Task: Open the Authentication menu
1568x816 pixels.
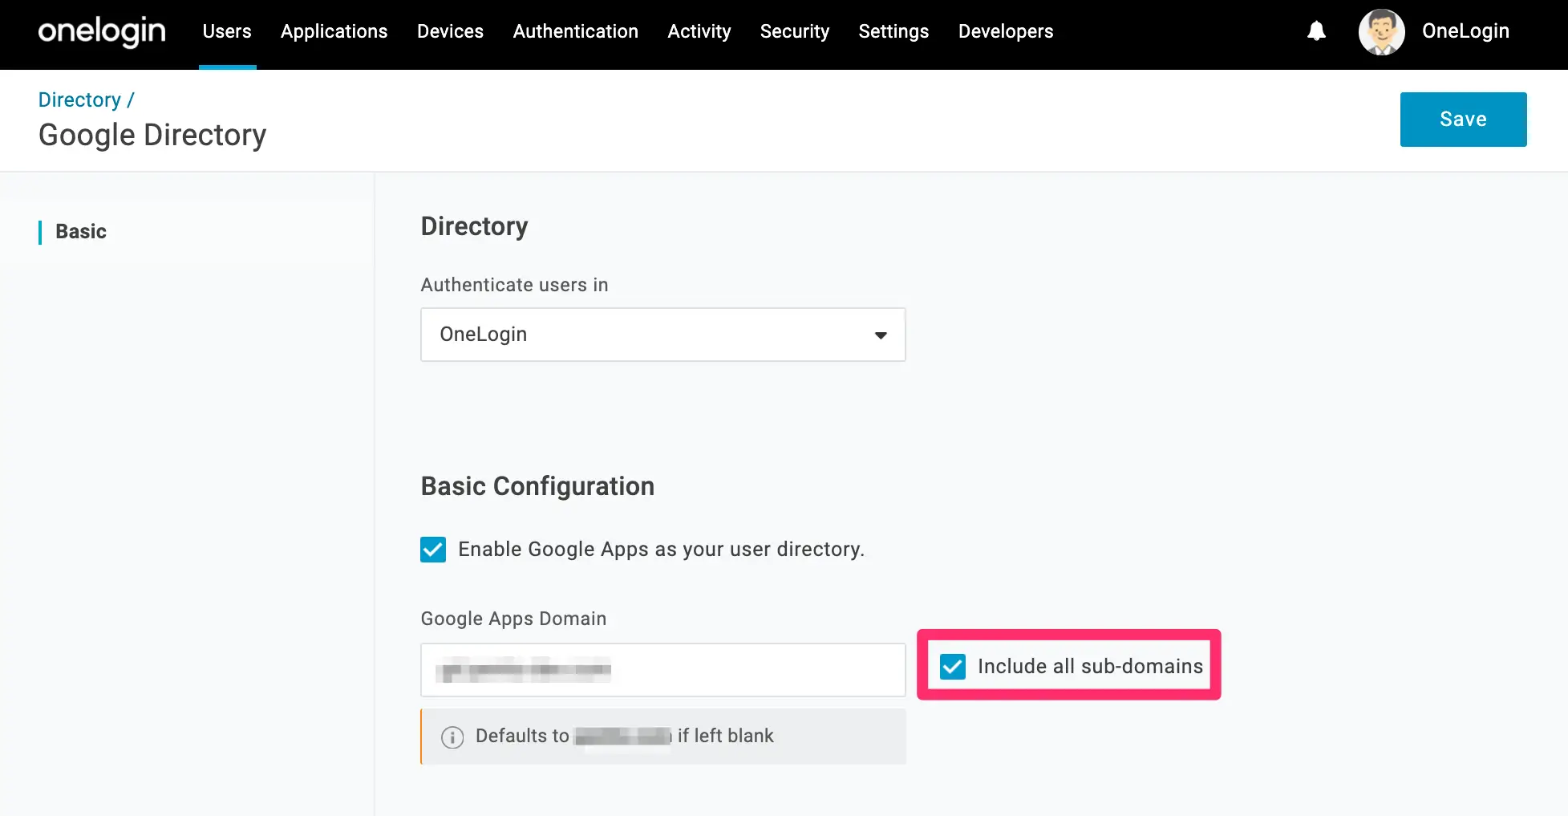Action: 575,31
